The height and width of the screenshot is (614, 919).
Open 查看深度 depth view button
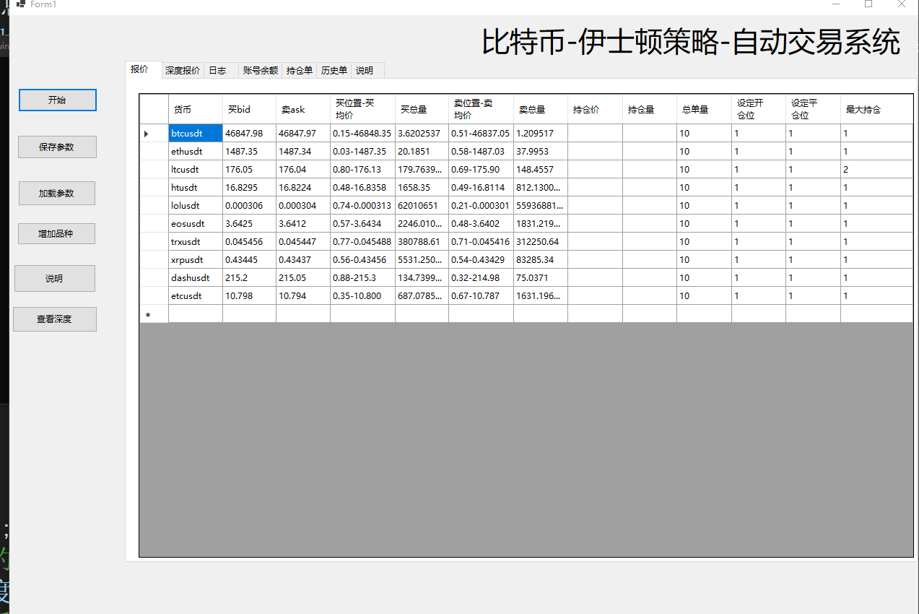tap(55, 319)
